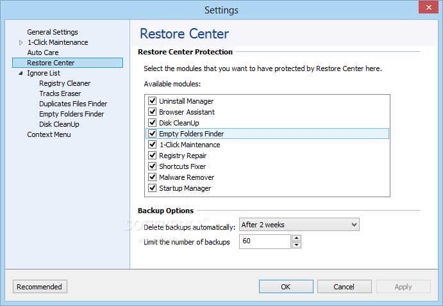Viewport: 443px width, 306px height.
Task: Open Registry Cleaner under Ignore List
Action: tap(65, 83)
